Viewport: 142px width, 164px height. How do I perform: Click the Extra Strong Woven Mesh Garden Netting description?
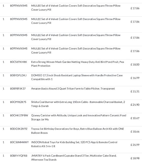(x=77, y=64)
